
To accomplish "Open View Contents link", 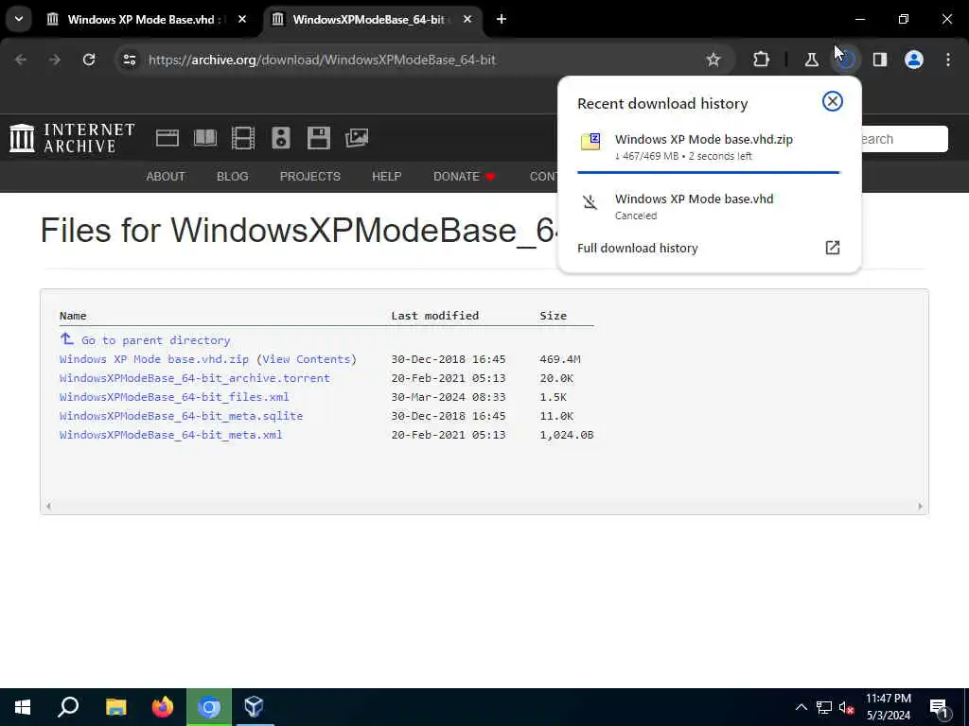I will tap(307, 359).
